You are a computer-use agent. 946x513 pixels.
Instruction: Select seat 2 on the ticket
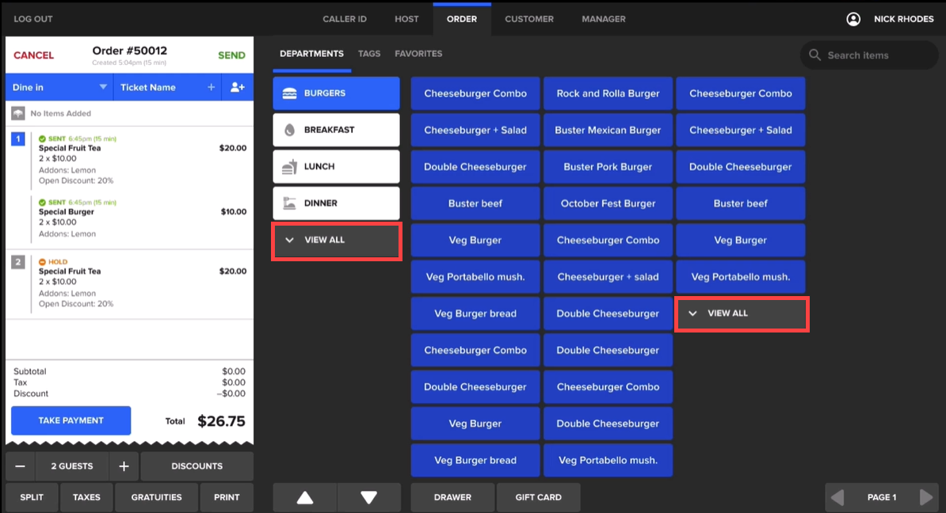(x=18, y=262)
